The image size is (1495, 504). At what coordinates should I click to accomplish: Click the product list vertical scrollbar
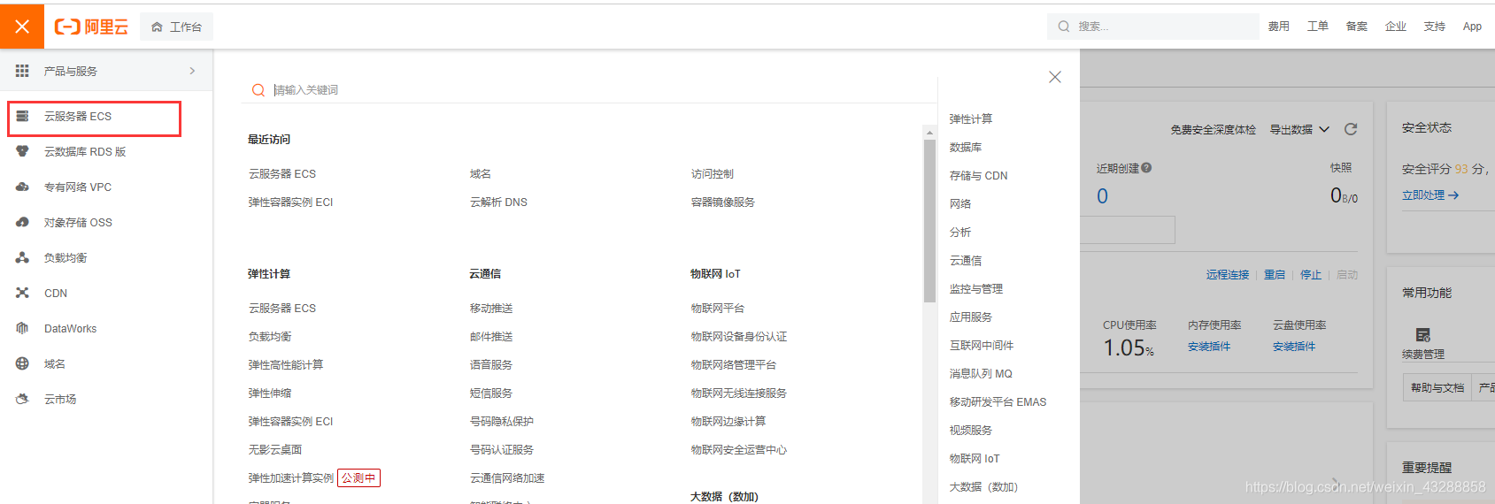coord(929,221)
